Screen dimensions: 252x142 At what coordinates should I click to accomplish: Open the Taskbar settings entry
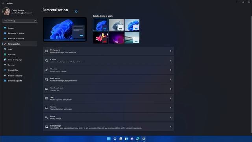(108, 108)
